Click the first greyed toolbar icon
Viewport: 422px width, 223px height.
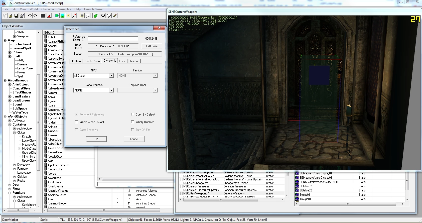tap(5, 16)
